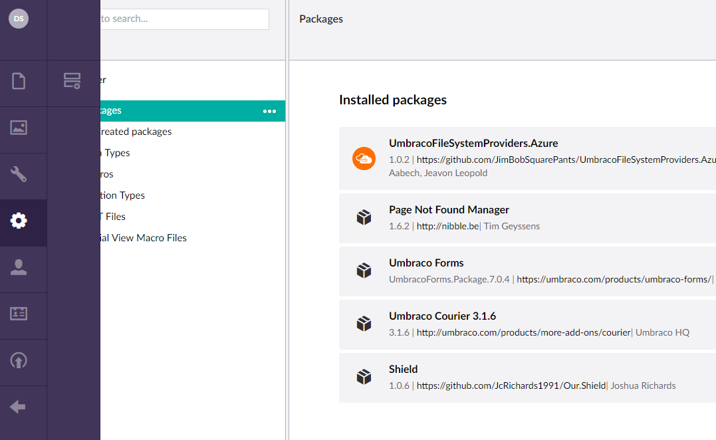716x440 pixels.
Task: Select the highlighted Packages tree node
Action: 193,111
